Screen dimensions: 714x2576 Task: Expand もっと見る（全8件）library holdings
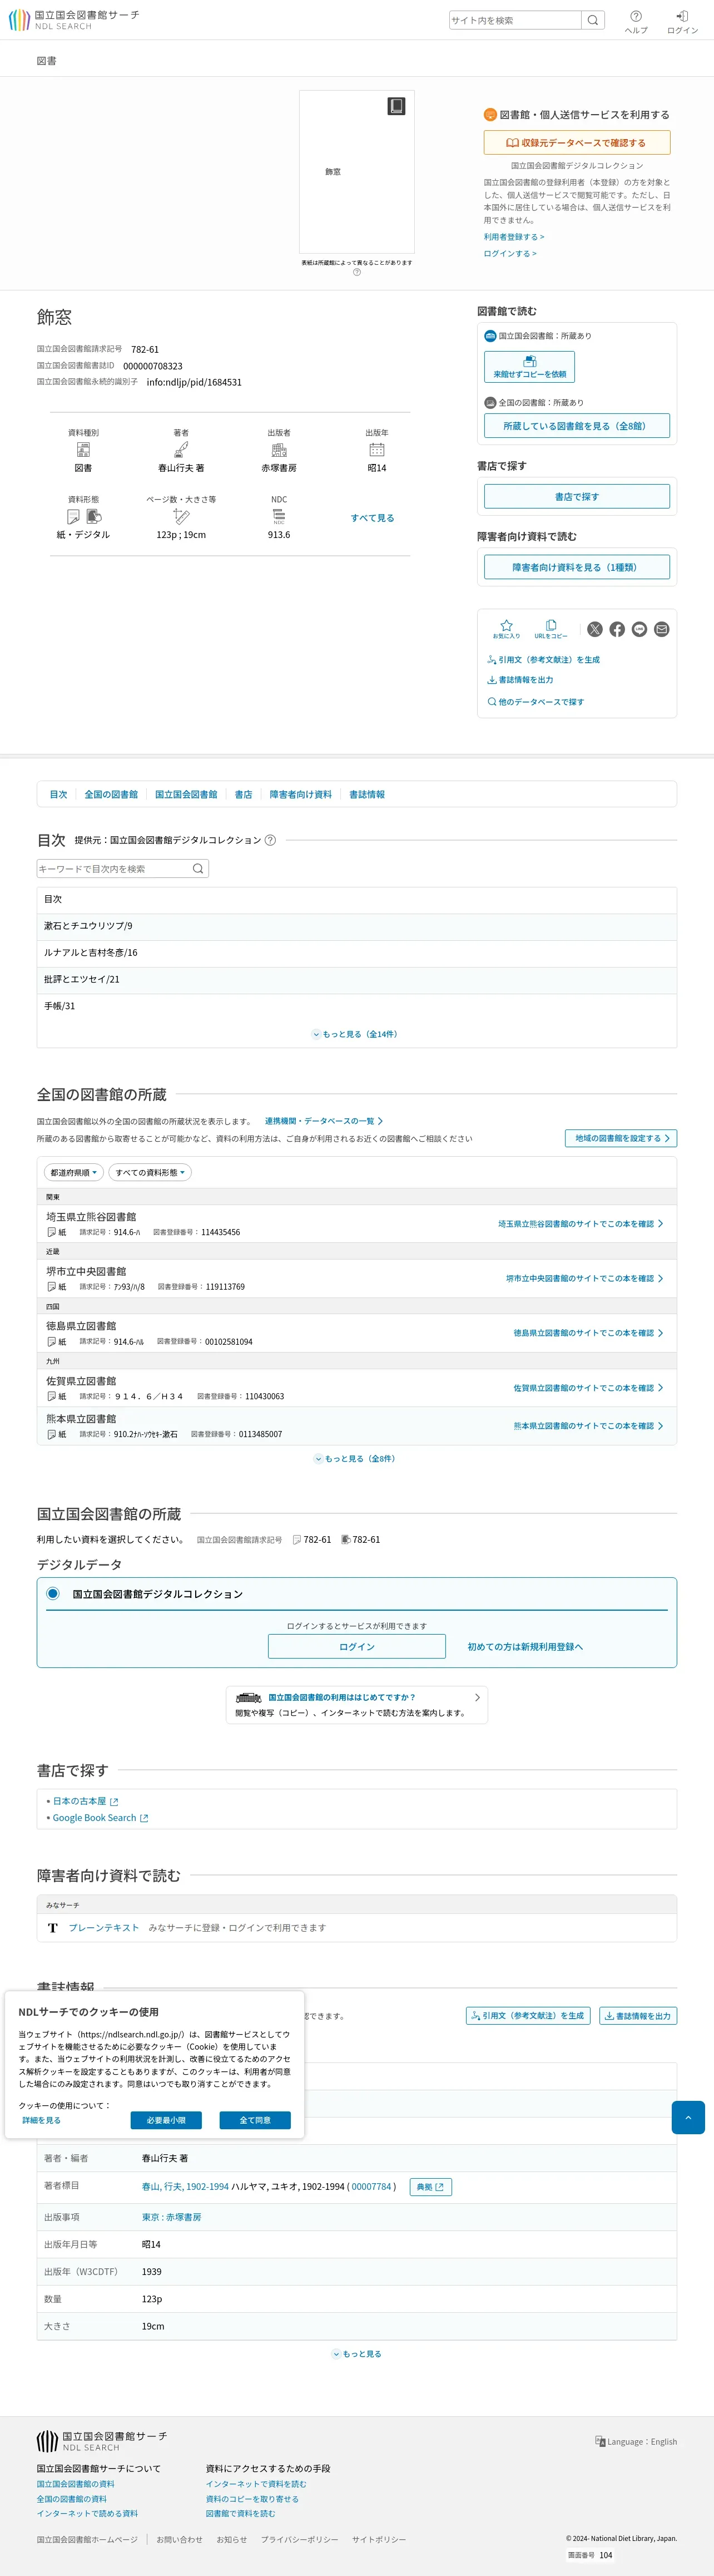point(356,1459)
